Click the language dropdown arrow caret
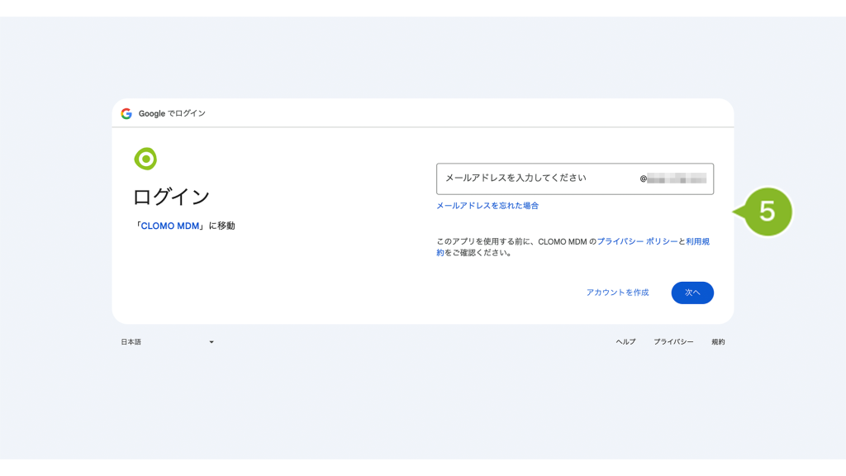This screenshot has height=476, width=846. (x=211, y=342)
